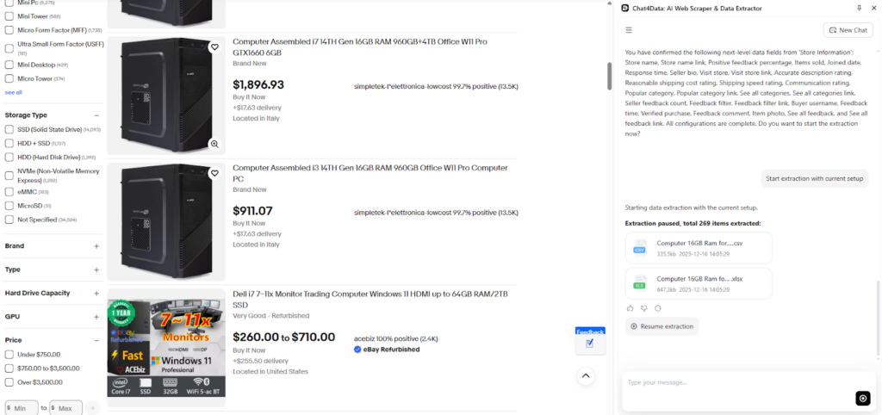Viewport: 882px width, 415px height.
Task: Select the HDD + SSD checkbox
Action: click(x=9, y=144)
